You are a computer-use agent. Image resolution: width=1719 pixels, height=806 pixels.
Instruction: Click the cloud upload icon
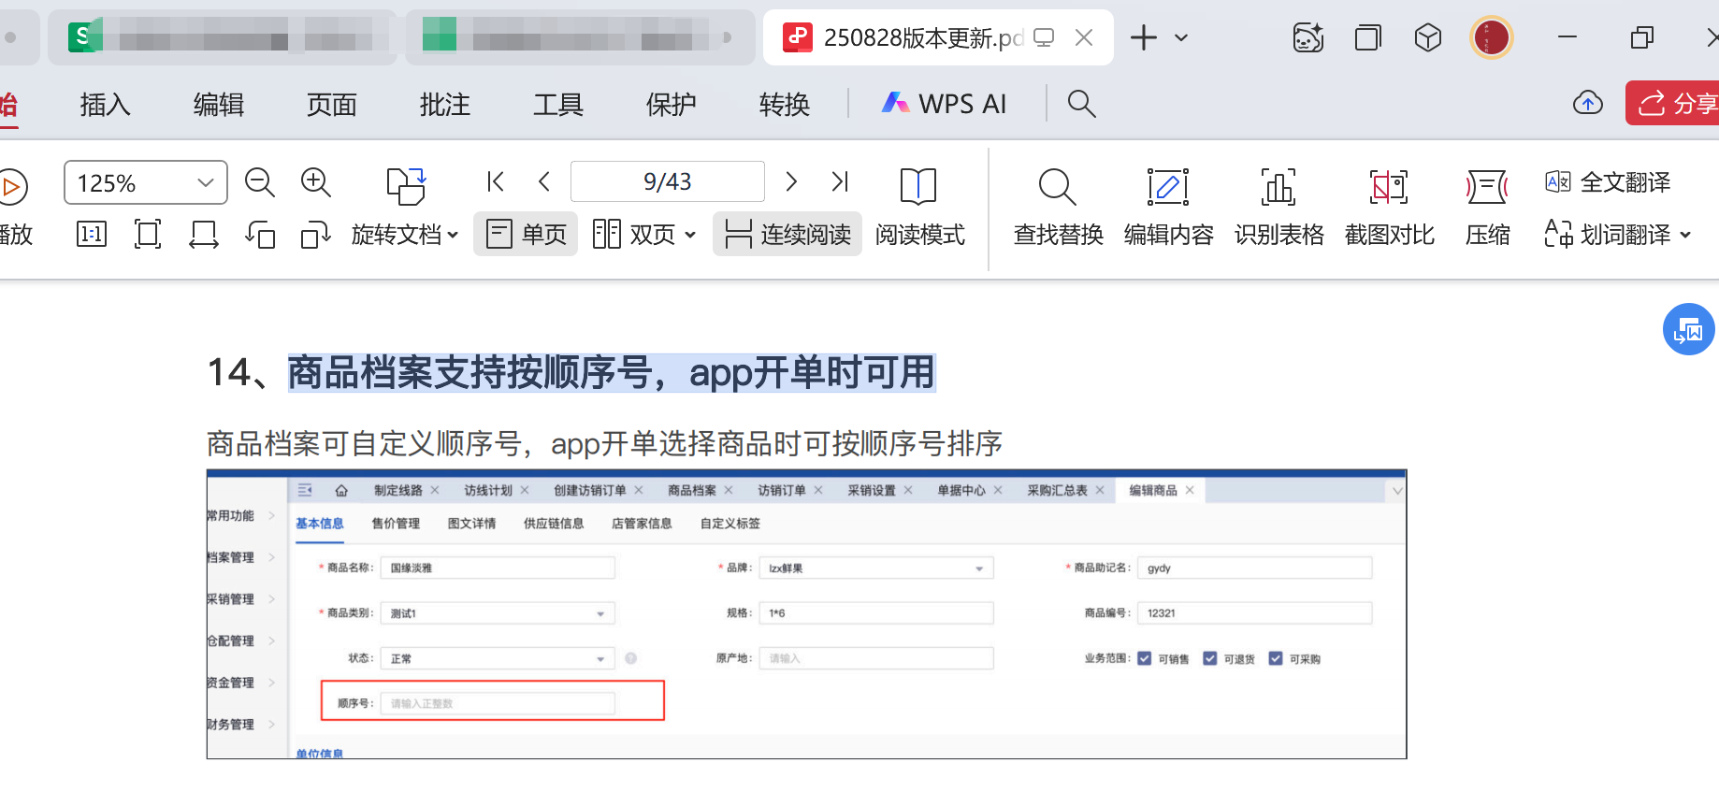pyautogui.click(x=1587, y=103)
